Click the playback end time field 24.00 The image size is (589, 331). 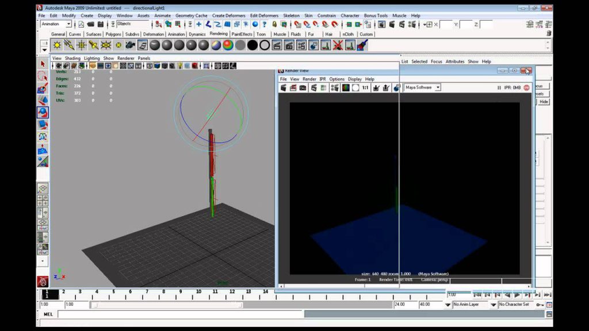[405, 305]
